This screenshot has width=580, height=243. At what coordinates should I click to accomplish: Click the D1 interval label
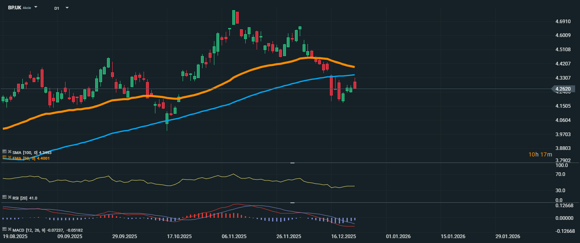tap(57, 8)
